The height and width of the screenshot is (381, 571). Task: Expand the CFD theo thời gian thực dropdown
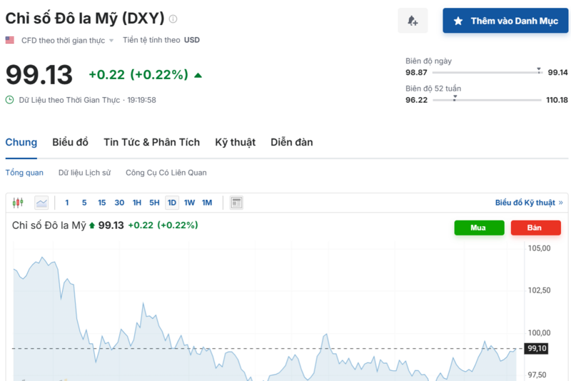click(x=111, y=41)
